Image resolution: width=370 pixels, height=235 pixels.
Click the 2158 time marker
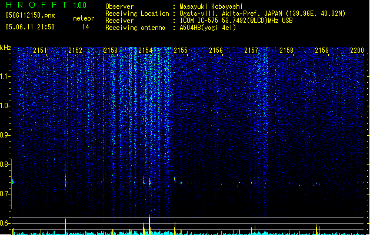(286, 50)
